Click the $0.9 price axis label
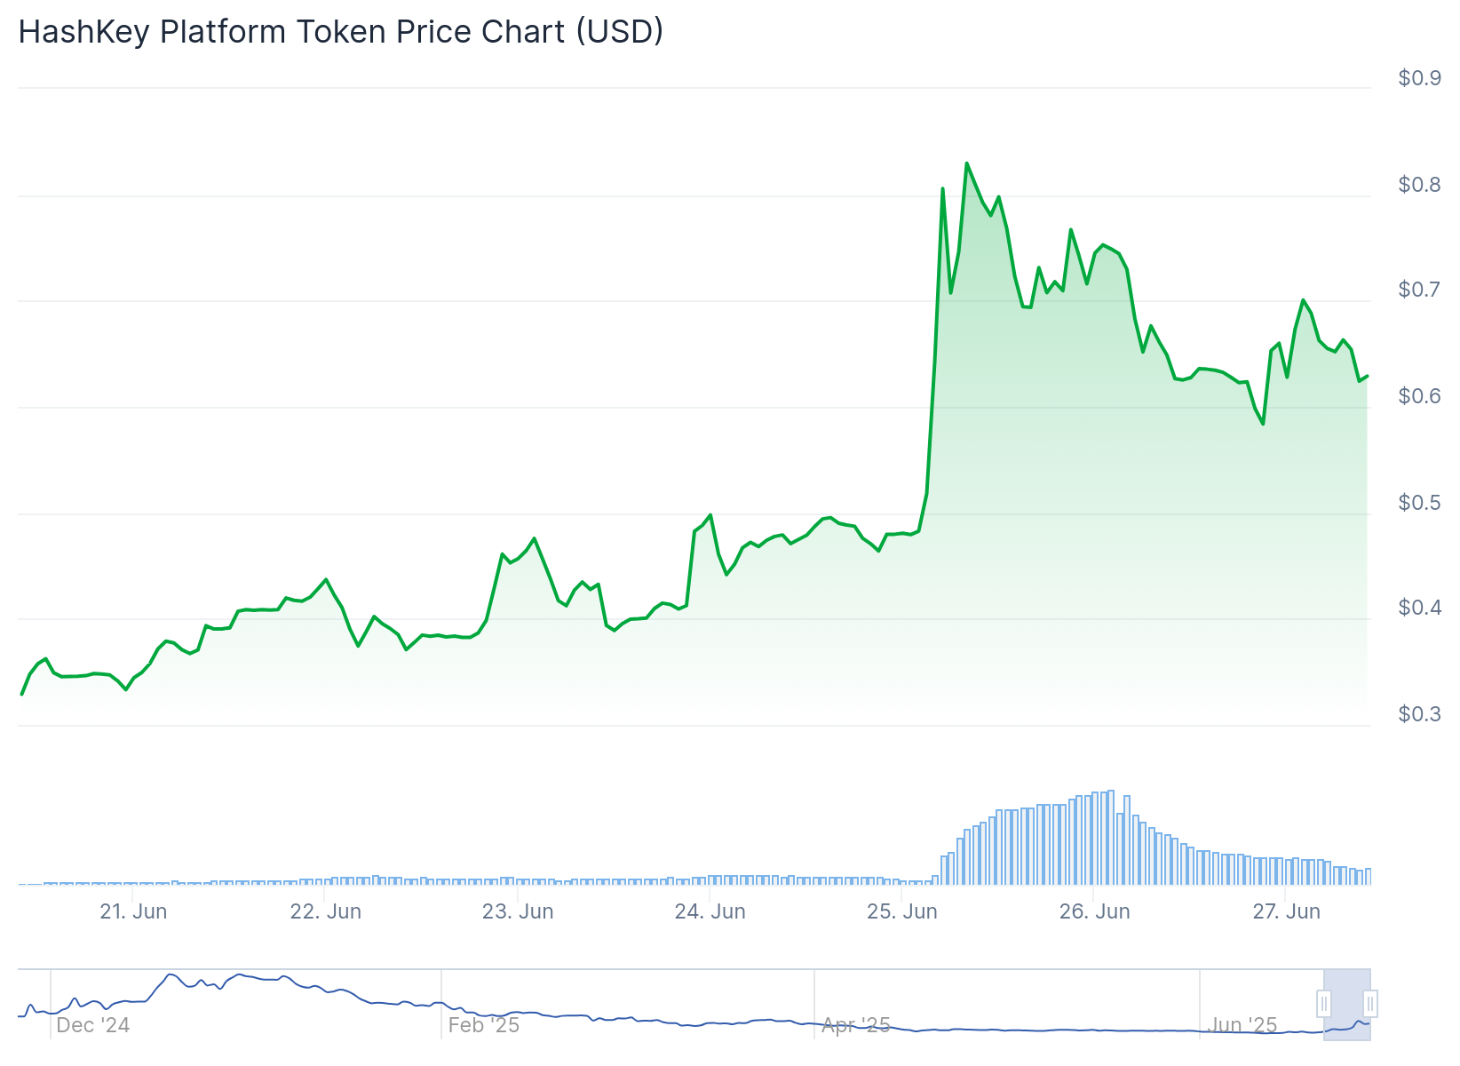The width and height of the screenshot is (1460, 1066). tap(1420, 78)
